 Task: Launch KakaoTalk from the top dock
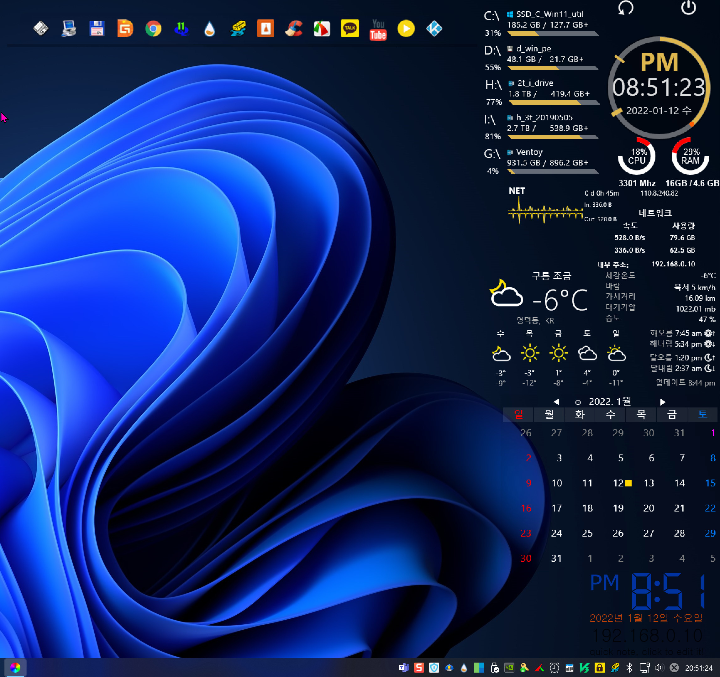(x=350, y=29)
